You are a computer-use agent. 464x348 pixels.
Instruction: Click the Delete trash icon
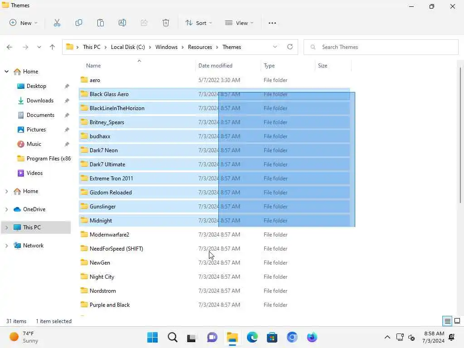(166, 23)
